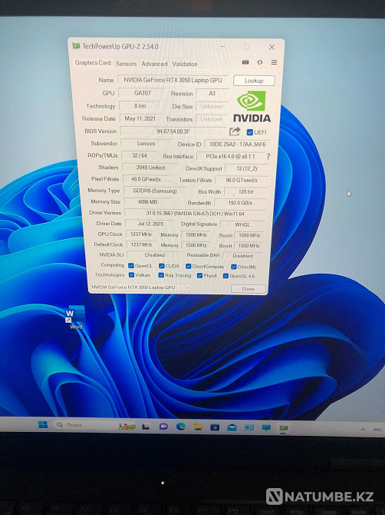Screen dimensions: 385x515
Task: Minimize the GPU-Z window
Action: click(222, 47)
